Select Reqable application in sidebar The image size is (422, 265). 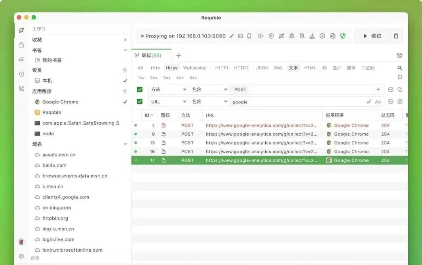click(52, 112)
